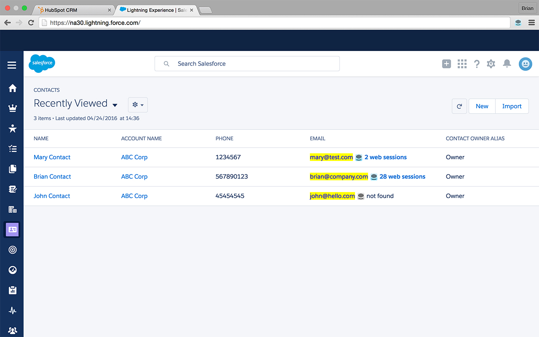The image size is (539, 337).
Task: Open the Mary Contact record link
Action: [52, 157]
